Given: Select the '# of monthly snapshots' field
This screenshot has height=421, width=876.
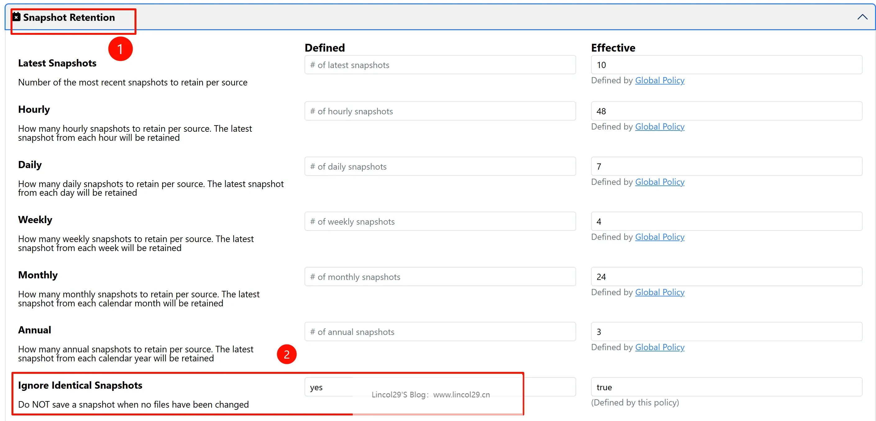Looking at the screenshot, I should [440, 277].
